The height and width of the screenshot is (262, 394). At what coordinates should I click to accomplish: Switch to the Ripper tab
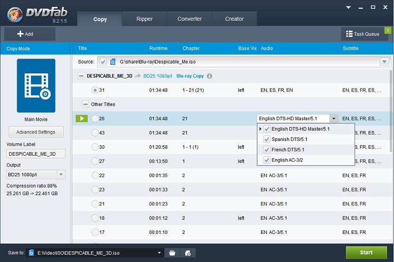click(144, 19)
